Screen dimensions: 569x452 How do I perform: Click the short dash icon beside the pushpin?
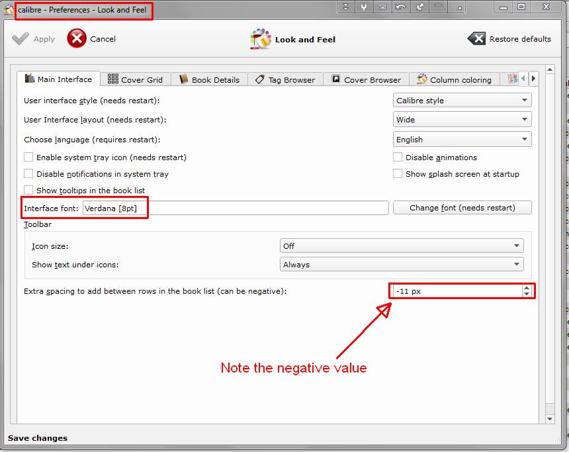tap(439, 5)
